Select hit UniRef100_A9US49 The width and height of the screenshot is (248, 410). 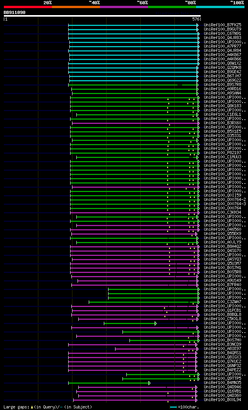tap(223, 281)
